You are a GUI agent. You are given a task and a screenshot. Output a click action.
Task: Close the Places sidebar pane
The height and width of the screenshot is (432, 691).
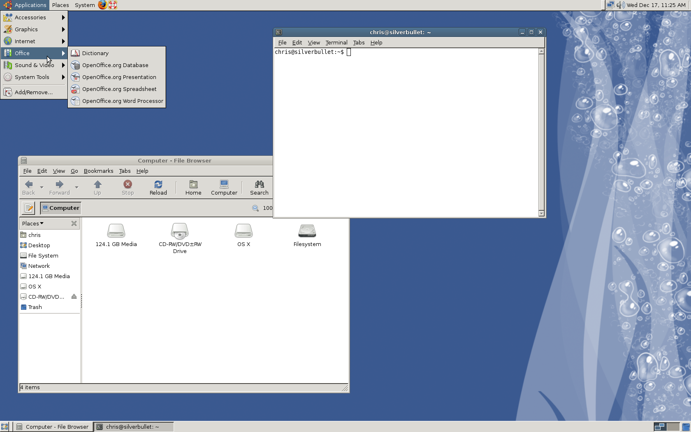click(74, 223)
